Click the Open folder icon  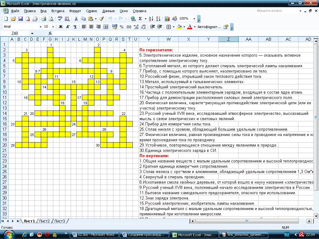[x=13, y=19]
